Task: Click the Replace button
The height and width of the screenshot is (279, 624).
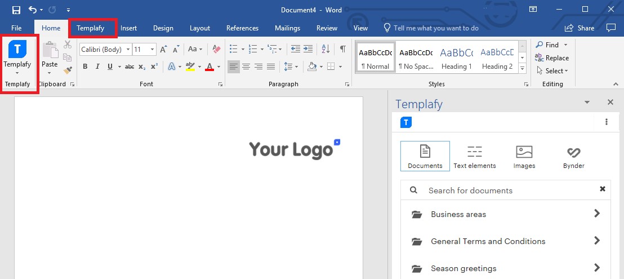Action: pyautogui.click(x=551, y=58)
